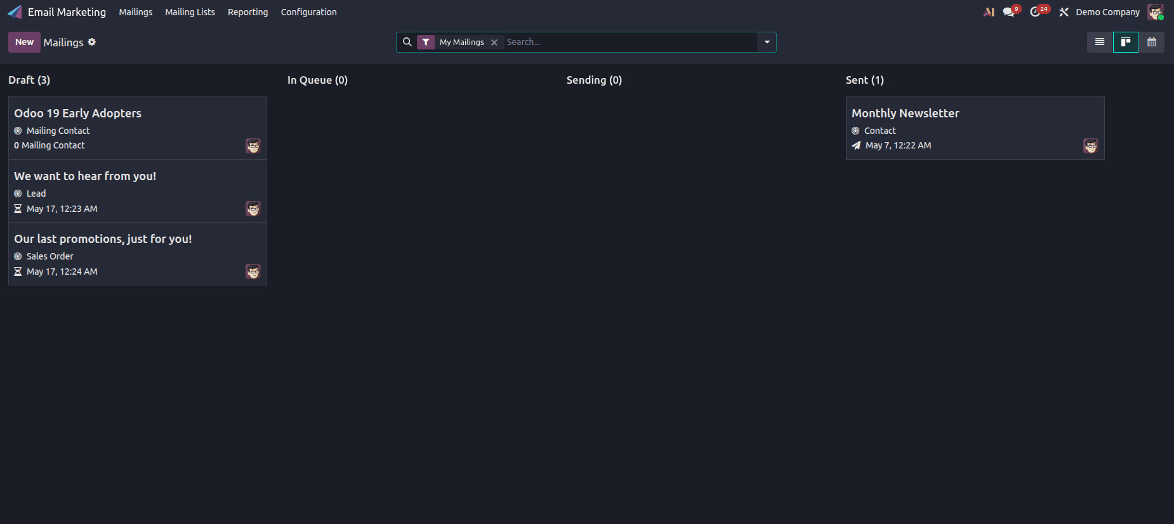Open the Configuration menu
The height and width of the screenshot is (524, 1174).
tap(308, 12)
